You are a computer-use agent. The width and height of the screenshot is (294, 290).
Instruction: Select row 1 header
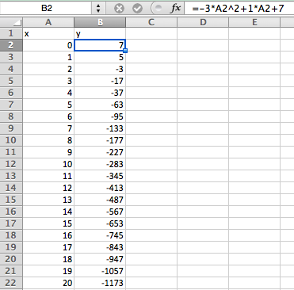pyautogui.click(x=11, y=33)
